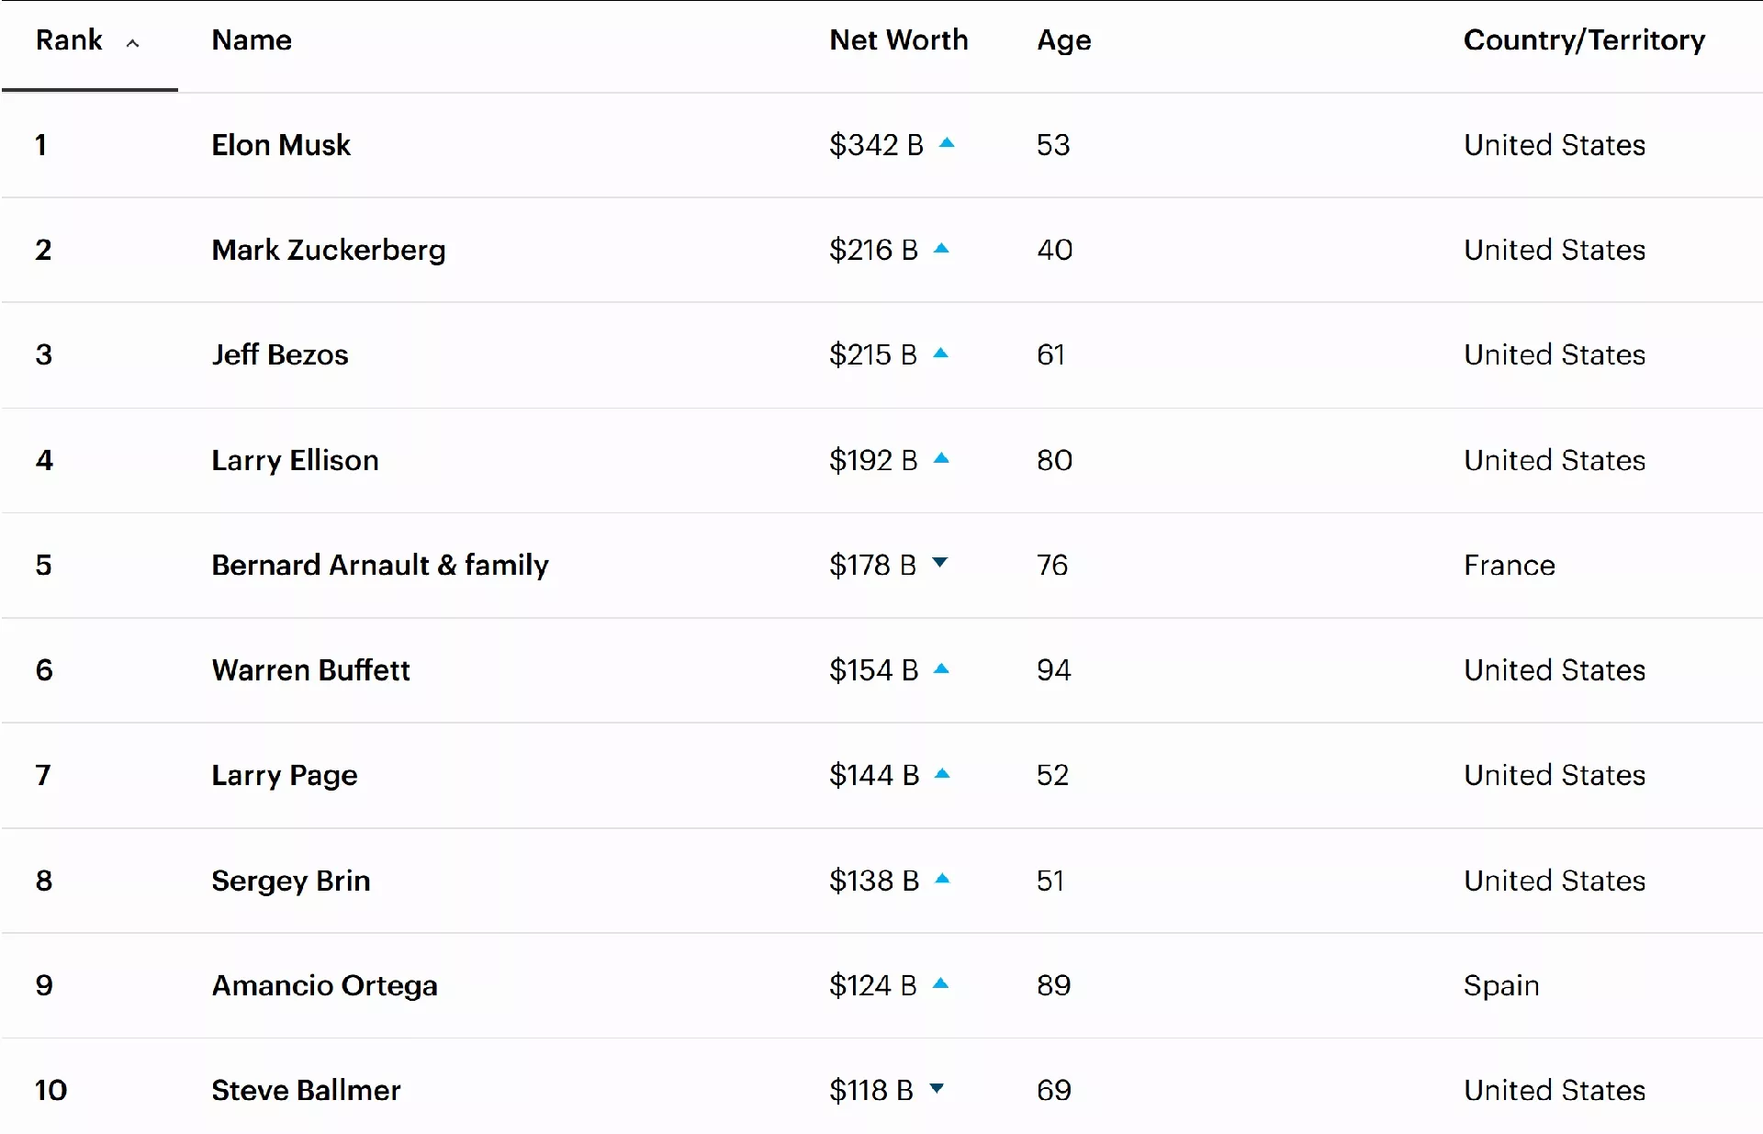1763x1134 pixels.
Task: Click the Rank sort arrow icon
Action: click(133, 43)
